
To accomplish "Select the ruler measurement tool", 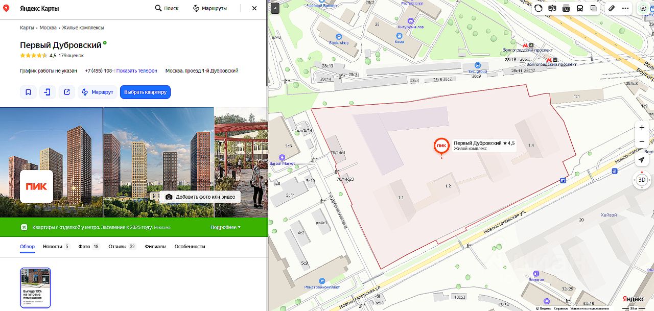I will (612, 8).
